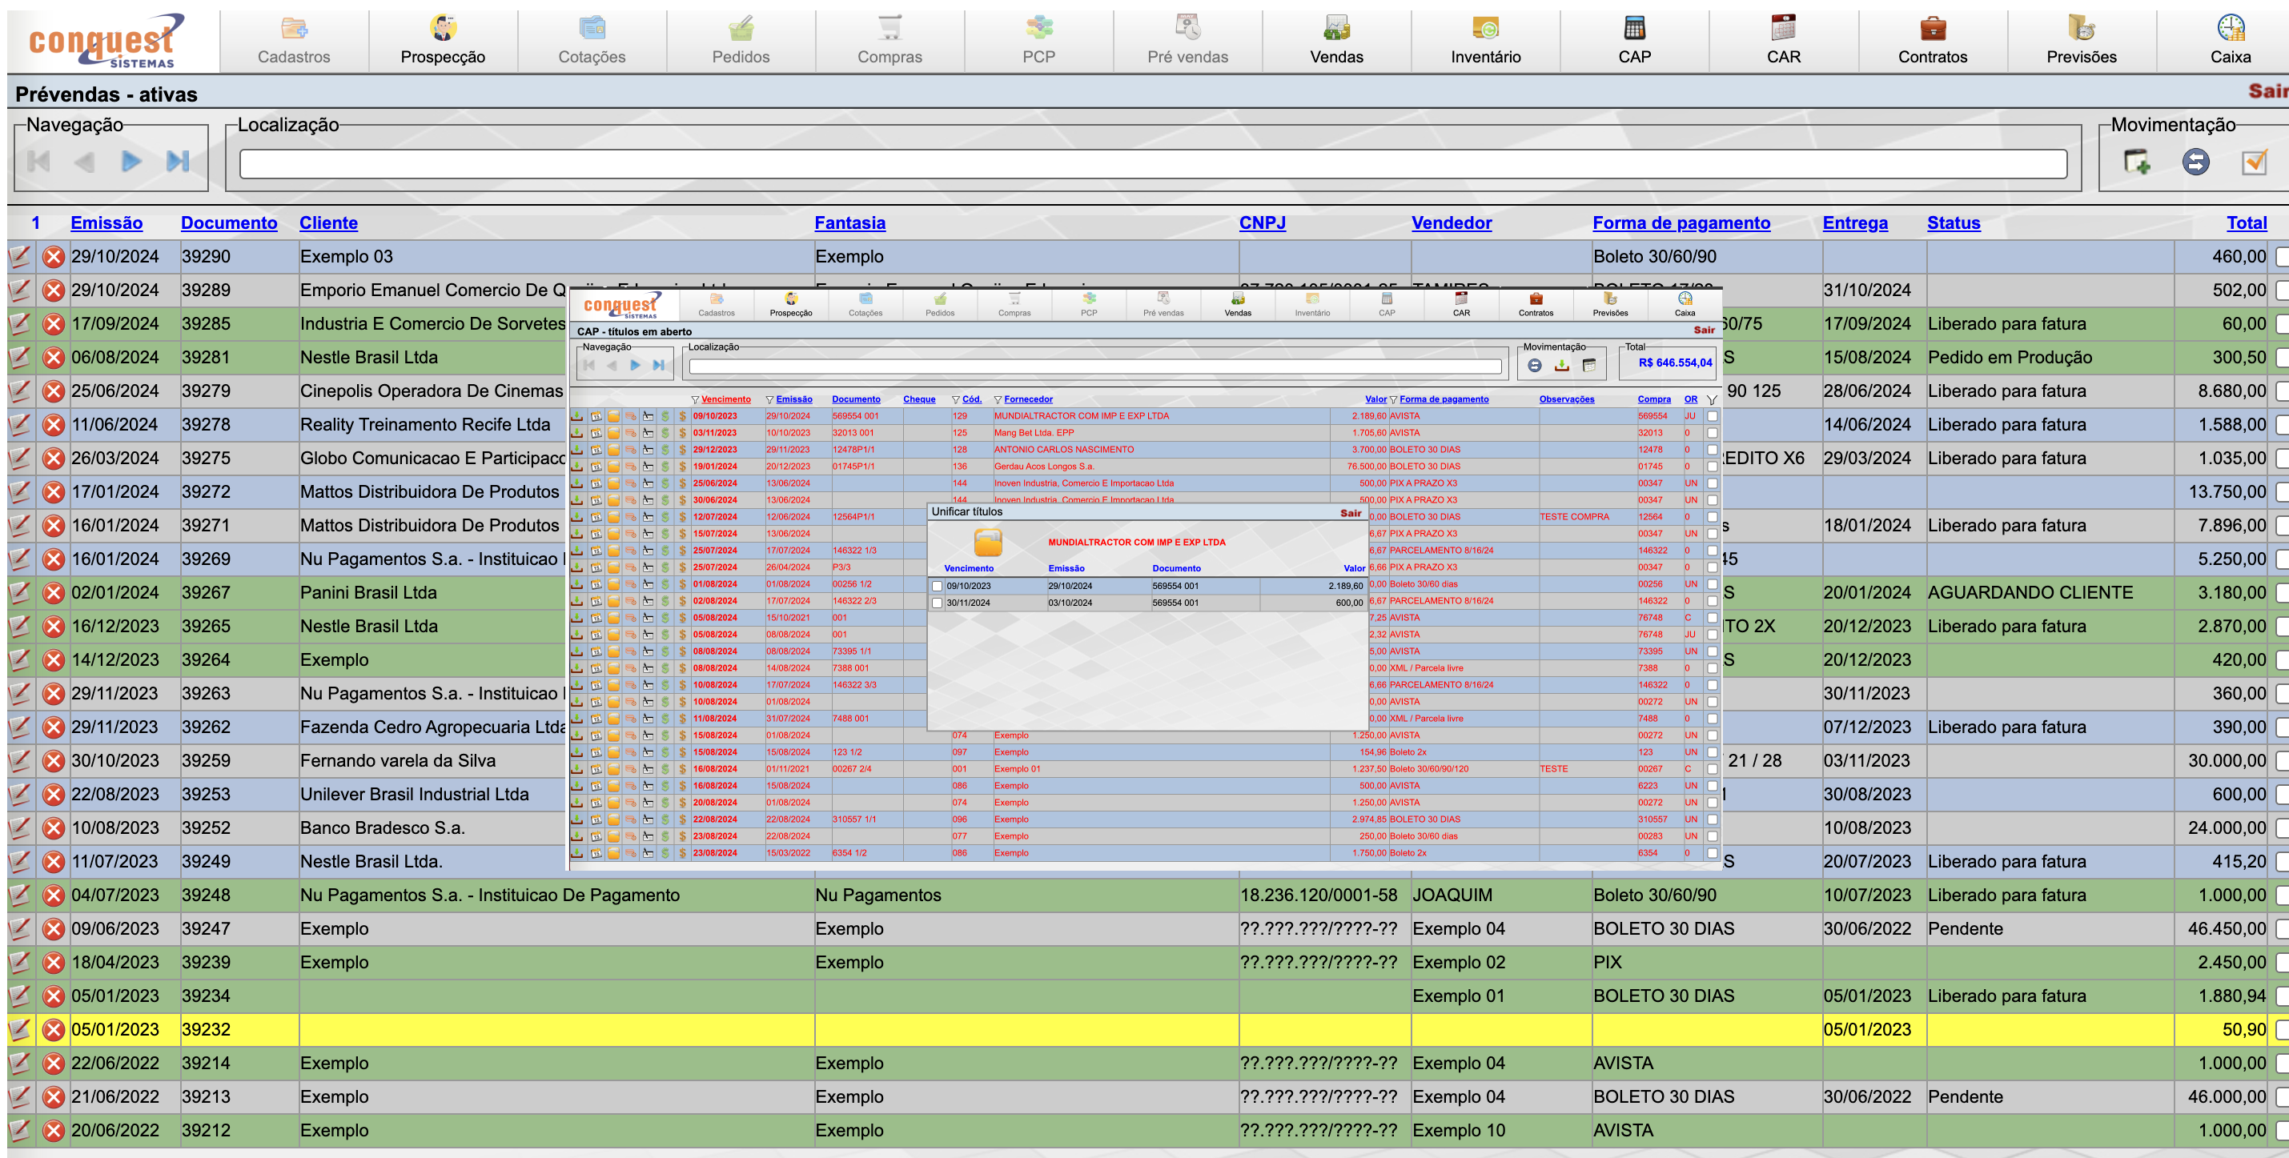This screenshot has height=1158, width=2289.
Task: Open the Vencimento column filter funnel
Action: point(695,399)
